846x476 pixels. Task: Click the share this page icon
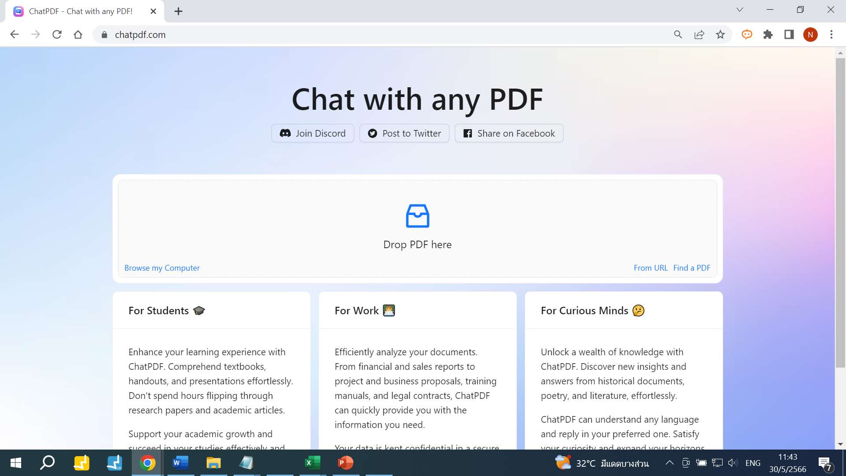699,35
